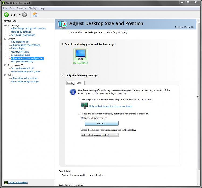Open Set up multiple displays
This screenshot has width=202, height=188.
click(23, 62)
